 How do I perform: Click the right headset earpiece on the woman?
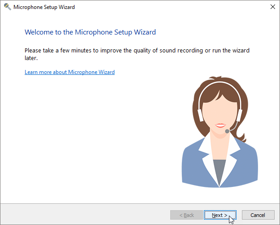pos(239,116)
